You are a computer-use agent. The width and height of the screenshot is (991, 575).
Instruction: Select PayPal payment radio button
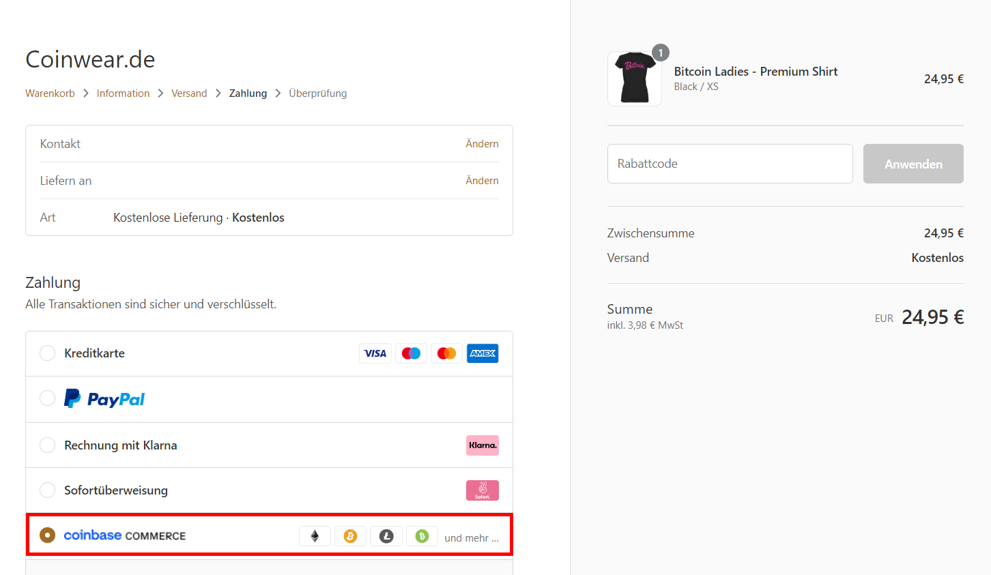(x=47, y=398)
